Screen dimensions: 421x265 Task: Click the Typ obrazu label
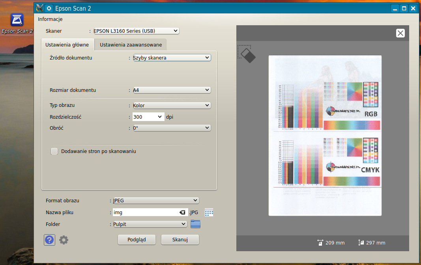(x=62, y=105)
